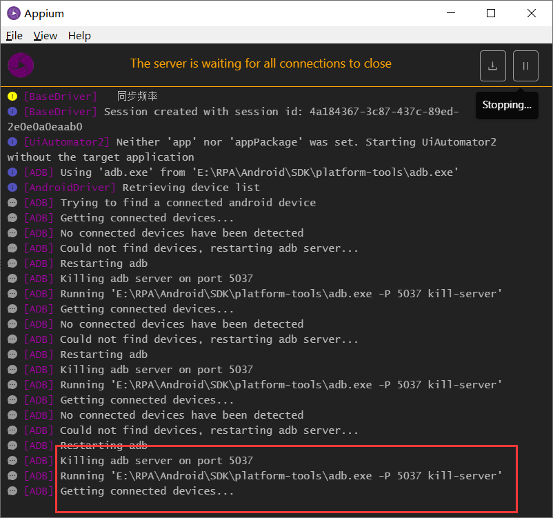Click debug bubble icon beside 'Trying to find' line

(12, 203)
